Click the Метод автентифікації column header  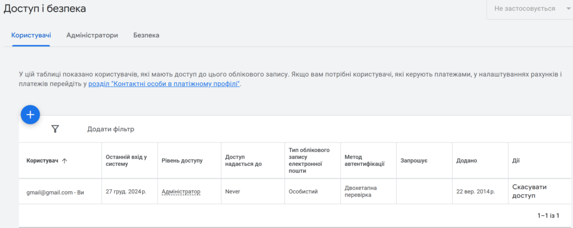364,160
